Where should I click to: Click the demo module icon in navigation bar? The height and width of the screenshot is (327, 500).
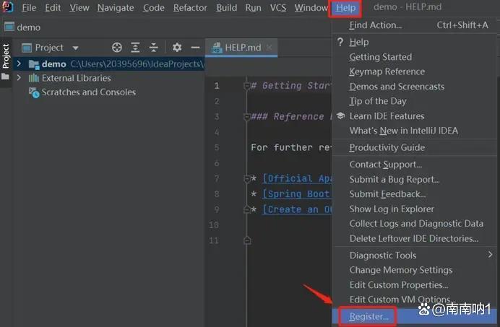tap(9, 27)
